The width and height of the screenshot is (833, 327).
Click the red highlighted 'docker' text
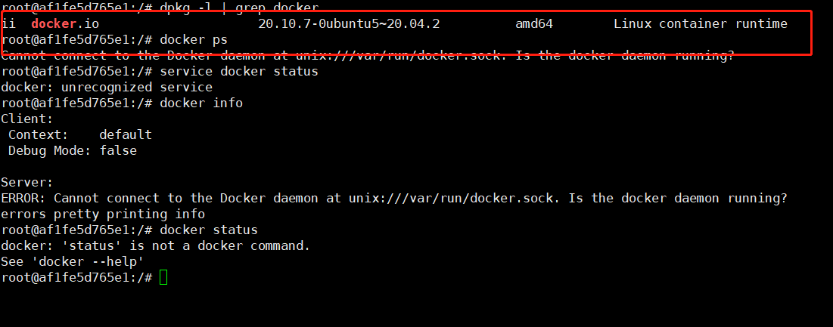[x=54, y=24]
